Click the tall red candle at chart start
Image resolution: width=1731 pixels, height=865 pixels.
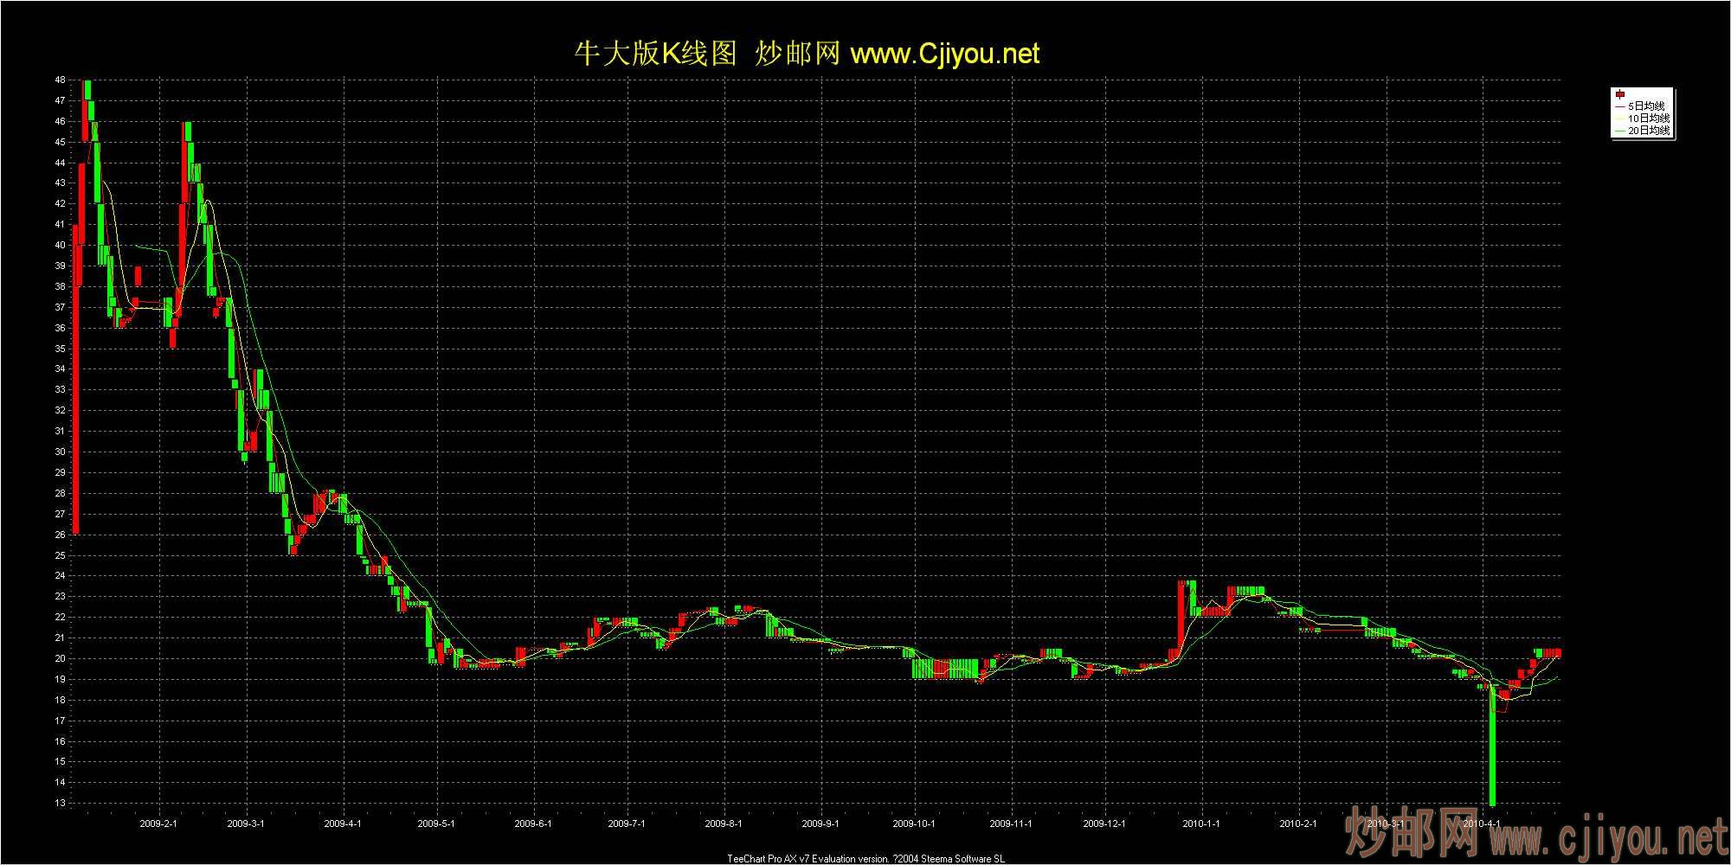pos(75,389)
